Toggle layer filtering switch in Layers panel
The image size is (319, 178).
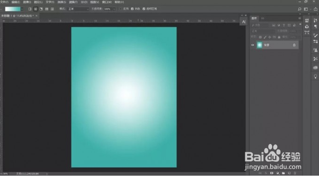pyautogui.click(x=300, y=24)
